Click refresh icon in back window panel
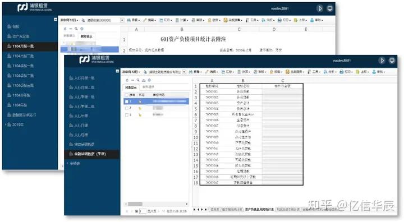404x222 pixels. tap(65, 29)
